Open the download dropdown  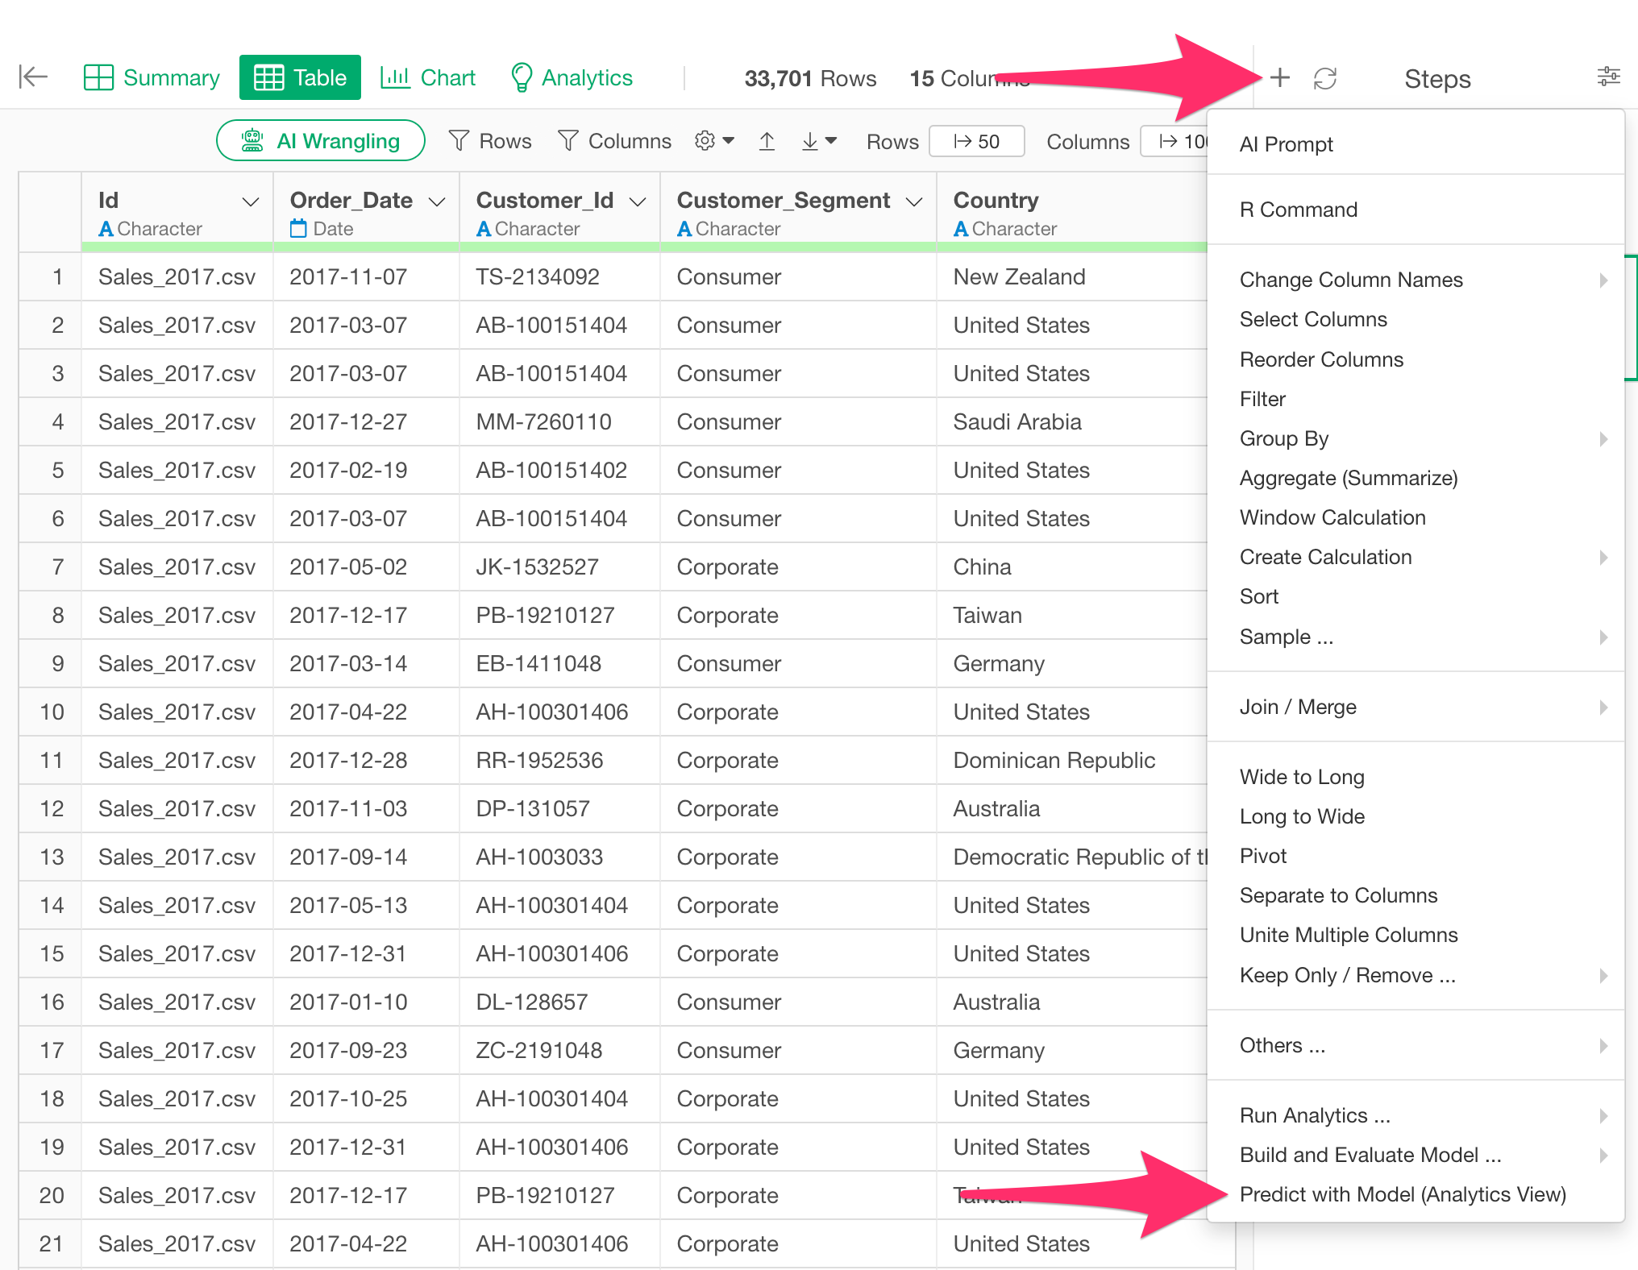point(819,141)
